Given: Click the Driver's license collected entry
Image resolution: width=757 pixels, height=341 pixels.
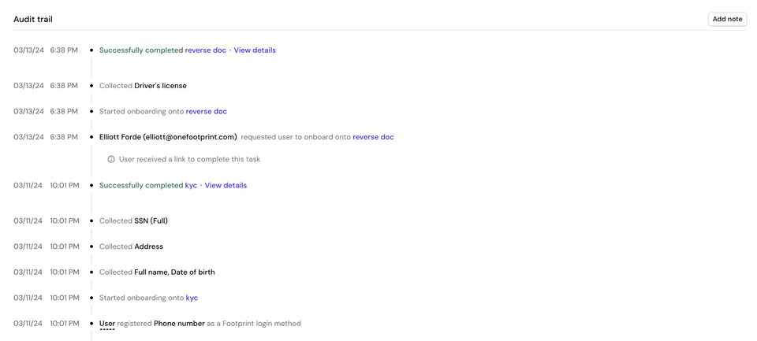Looking at the screenshot, I should (160, 86).
